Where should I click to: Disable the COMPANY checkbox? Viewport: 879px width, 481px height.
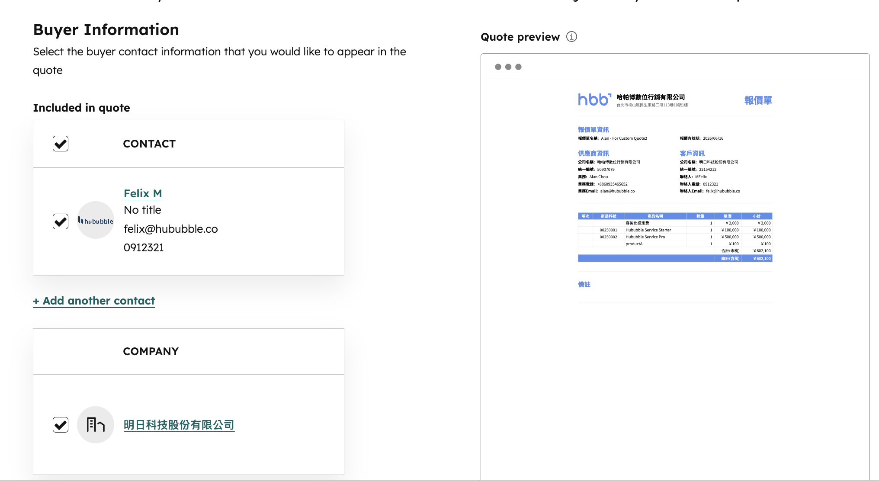pyautogui.click(x=60, y=425)
